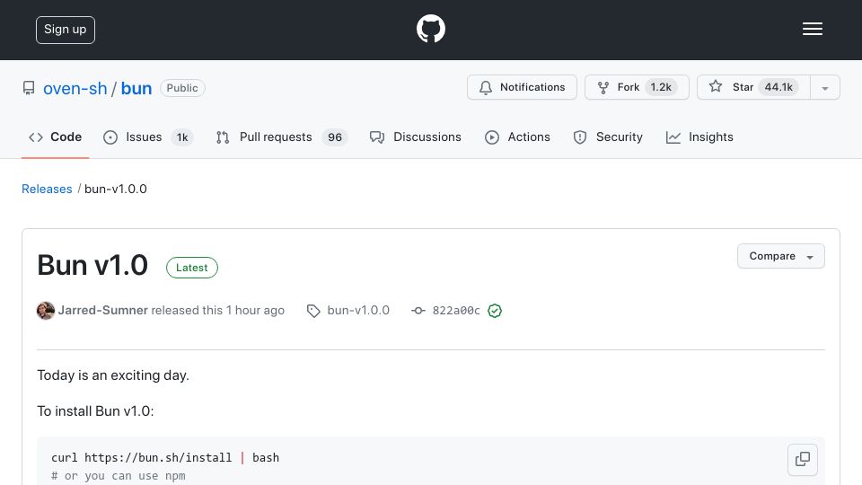Screen dimensions: 862x485
Task: Open the star lists dropdown arrow
Action: (x=824, y=88)
